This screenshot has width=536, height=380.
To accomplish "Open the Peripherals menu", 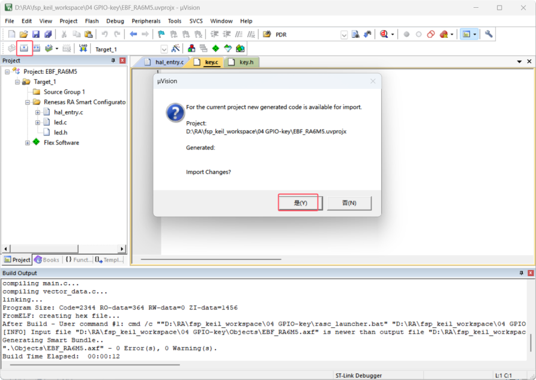I will point(146,21).
